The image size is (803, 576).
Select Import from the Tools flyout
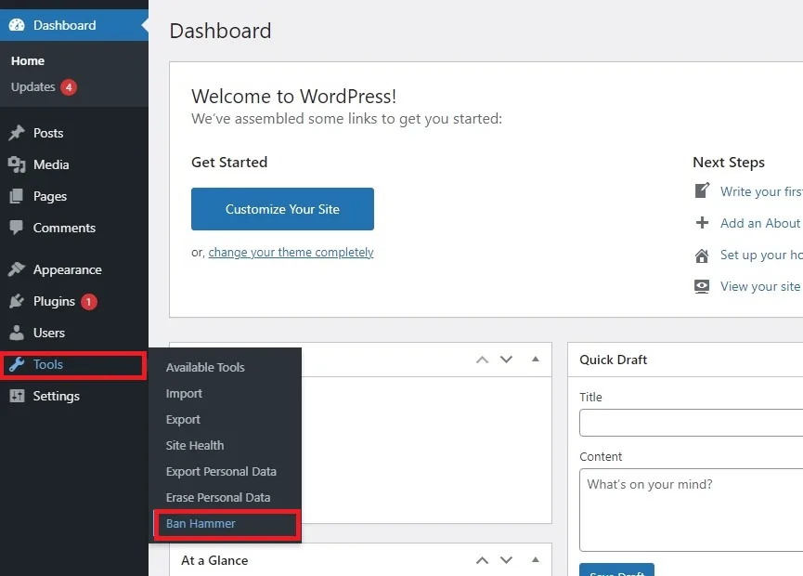click(184, 394)
